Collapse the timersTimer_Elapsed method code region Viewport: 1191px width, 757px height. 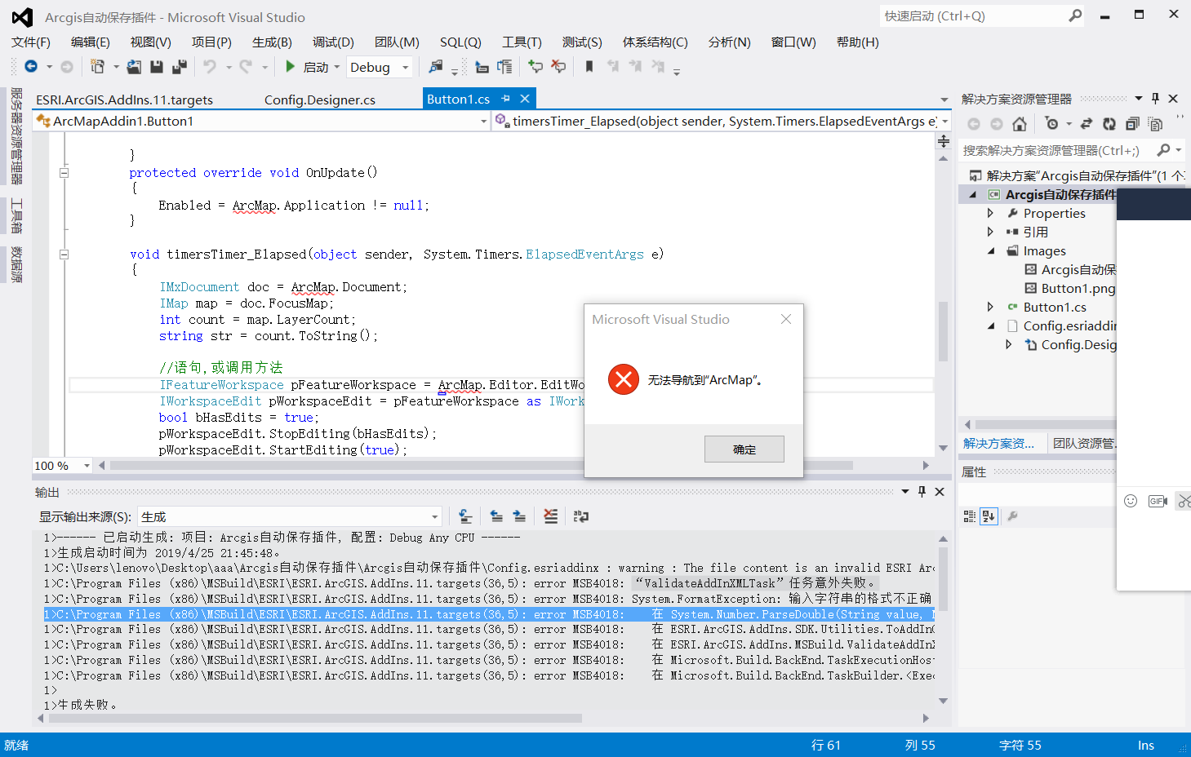(x=64, y=254)
